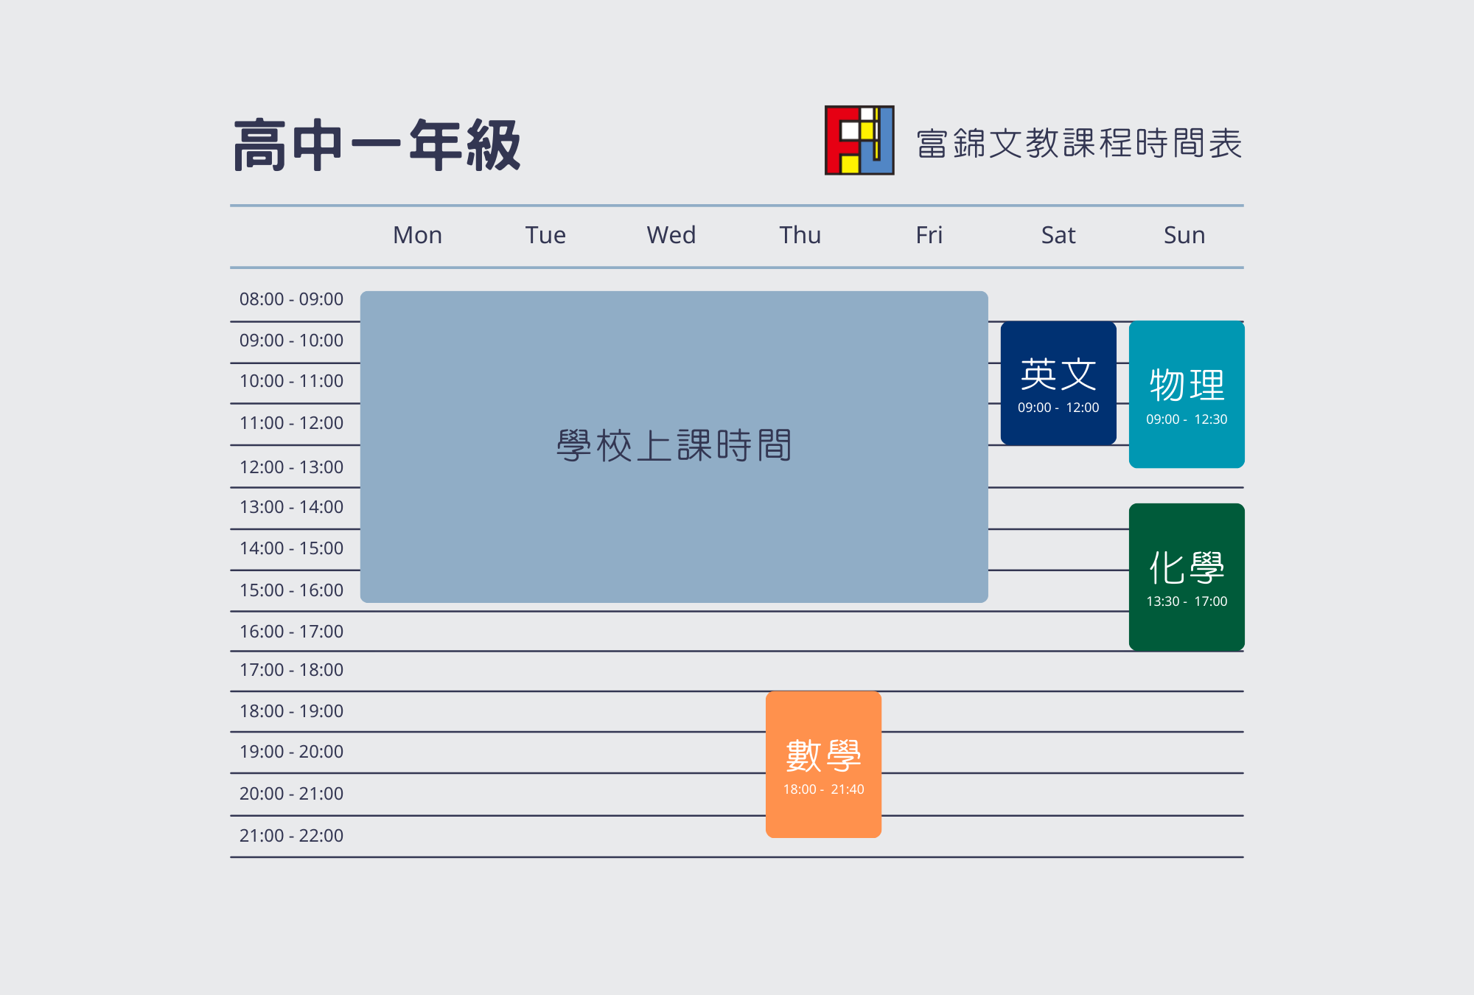This screenshot has width=1474, height=995.
Task: Click the Mon column header
Action: tap(417, 235)
